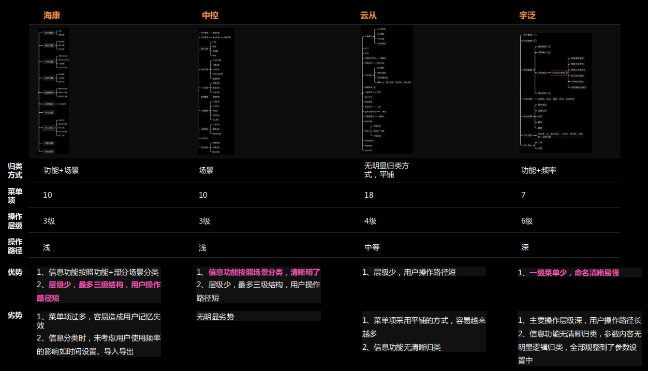Select the 中控 column heading

click(x=210, y=16)
